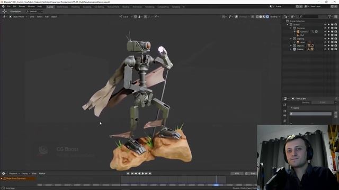Open the File menu
Screen dimensions: 339x190
pyautogui.click(x=8, y=6)
